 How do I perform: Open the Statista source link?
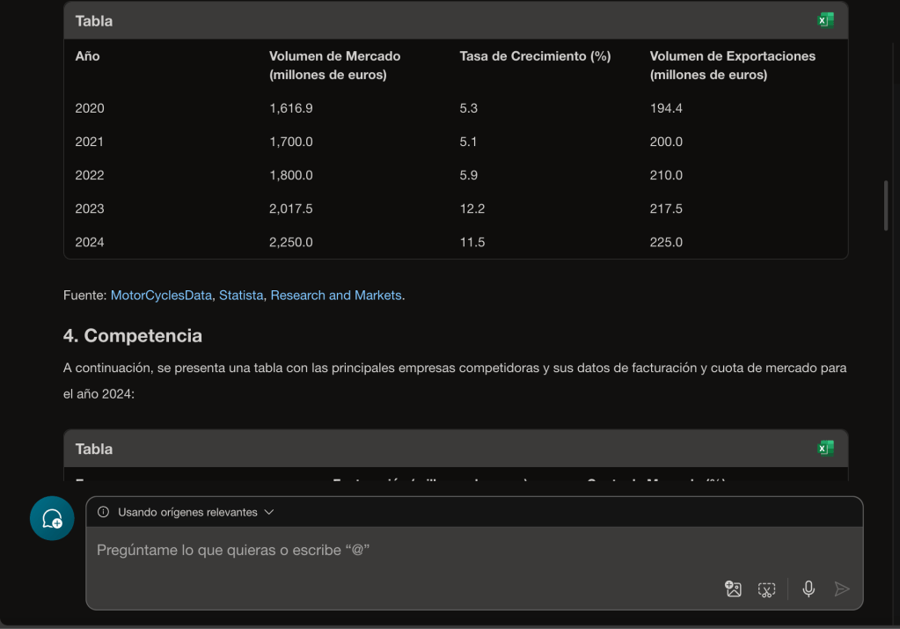pyautogui.click(x=241, y=296)
